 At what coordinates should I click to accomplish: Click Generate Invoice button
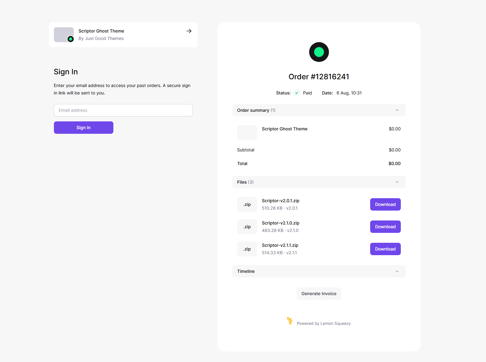click(x=319, y=294)
